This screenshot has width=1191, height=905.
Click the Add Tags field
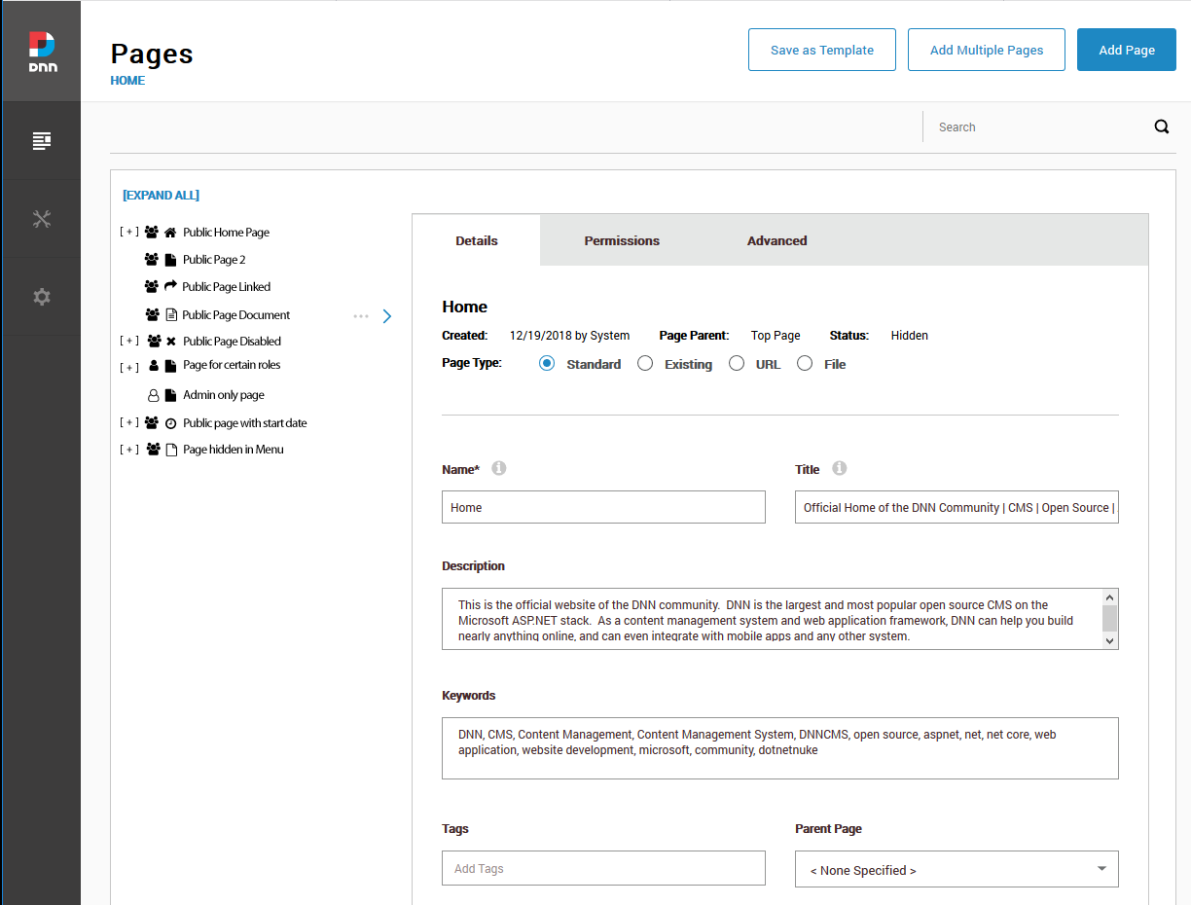point(603,868)
